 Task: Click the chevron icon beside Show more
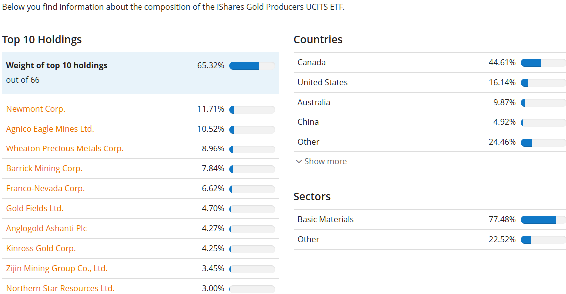(x=299, y=161)
